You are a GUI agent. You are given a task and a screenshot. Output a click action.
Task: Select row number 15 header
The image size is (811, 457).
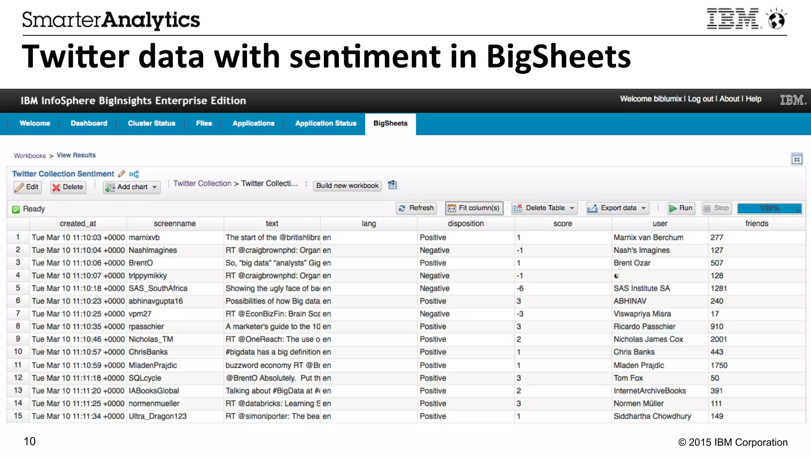click(x=18, y=416)
